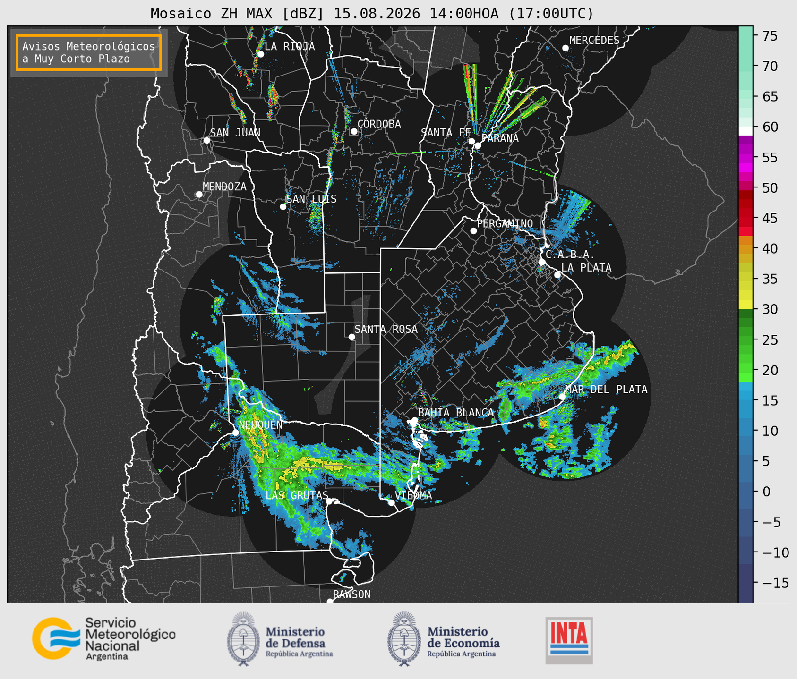Click the Mar del Plata marker dot
This screenshot has height=679, width=797.
(562, 397)
